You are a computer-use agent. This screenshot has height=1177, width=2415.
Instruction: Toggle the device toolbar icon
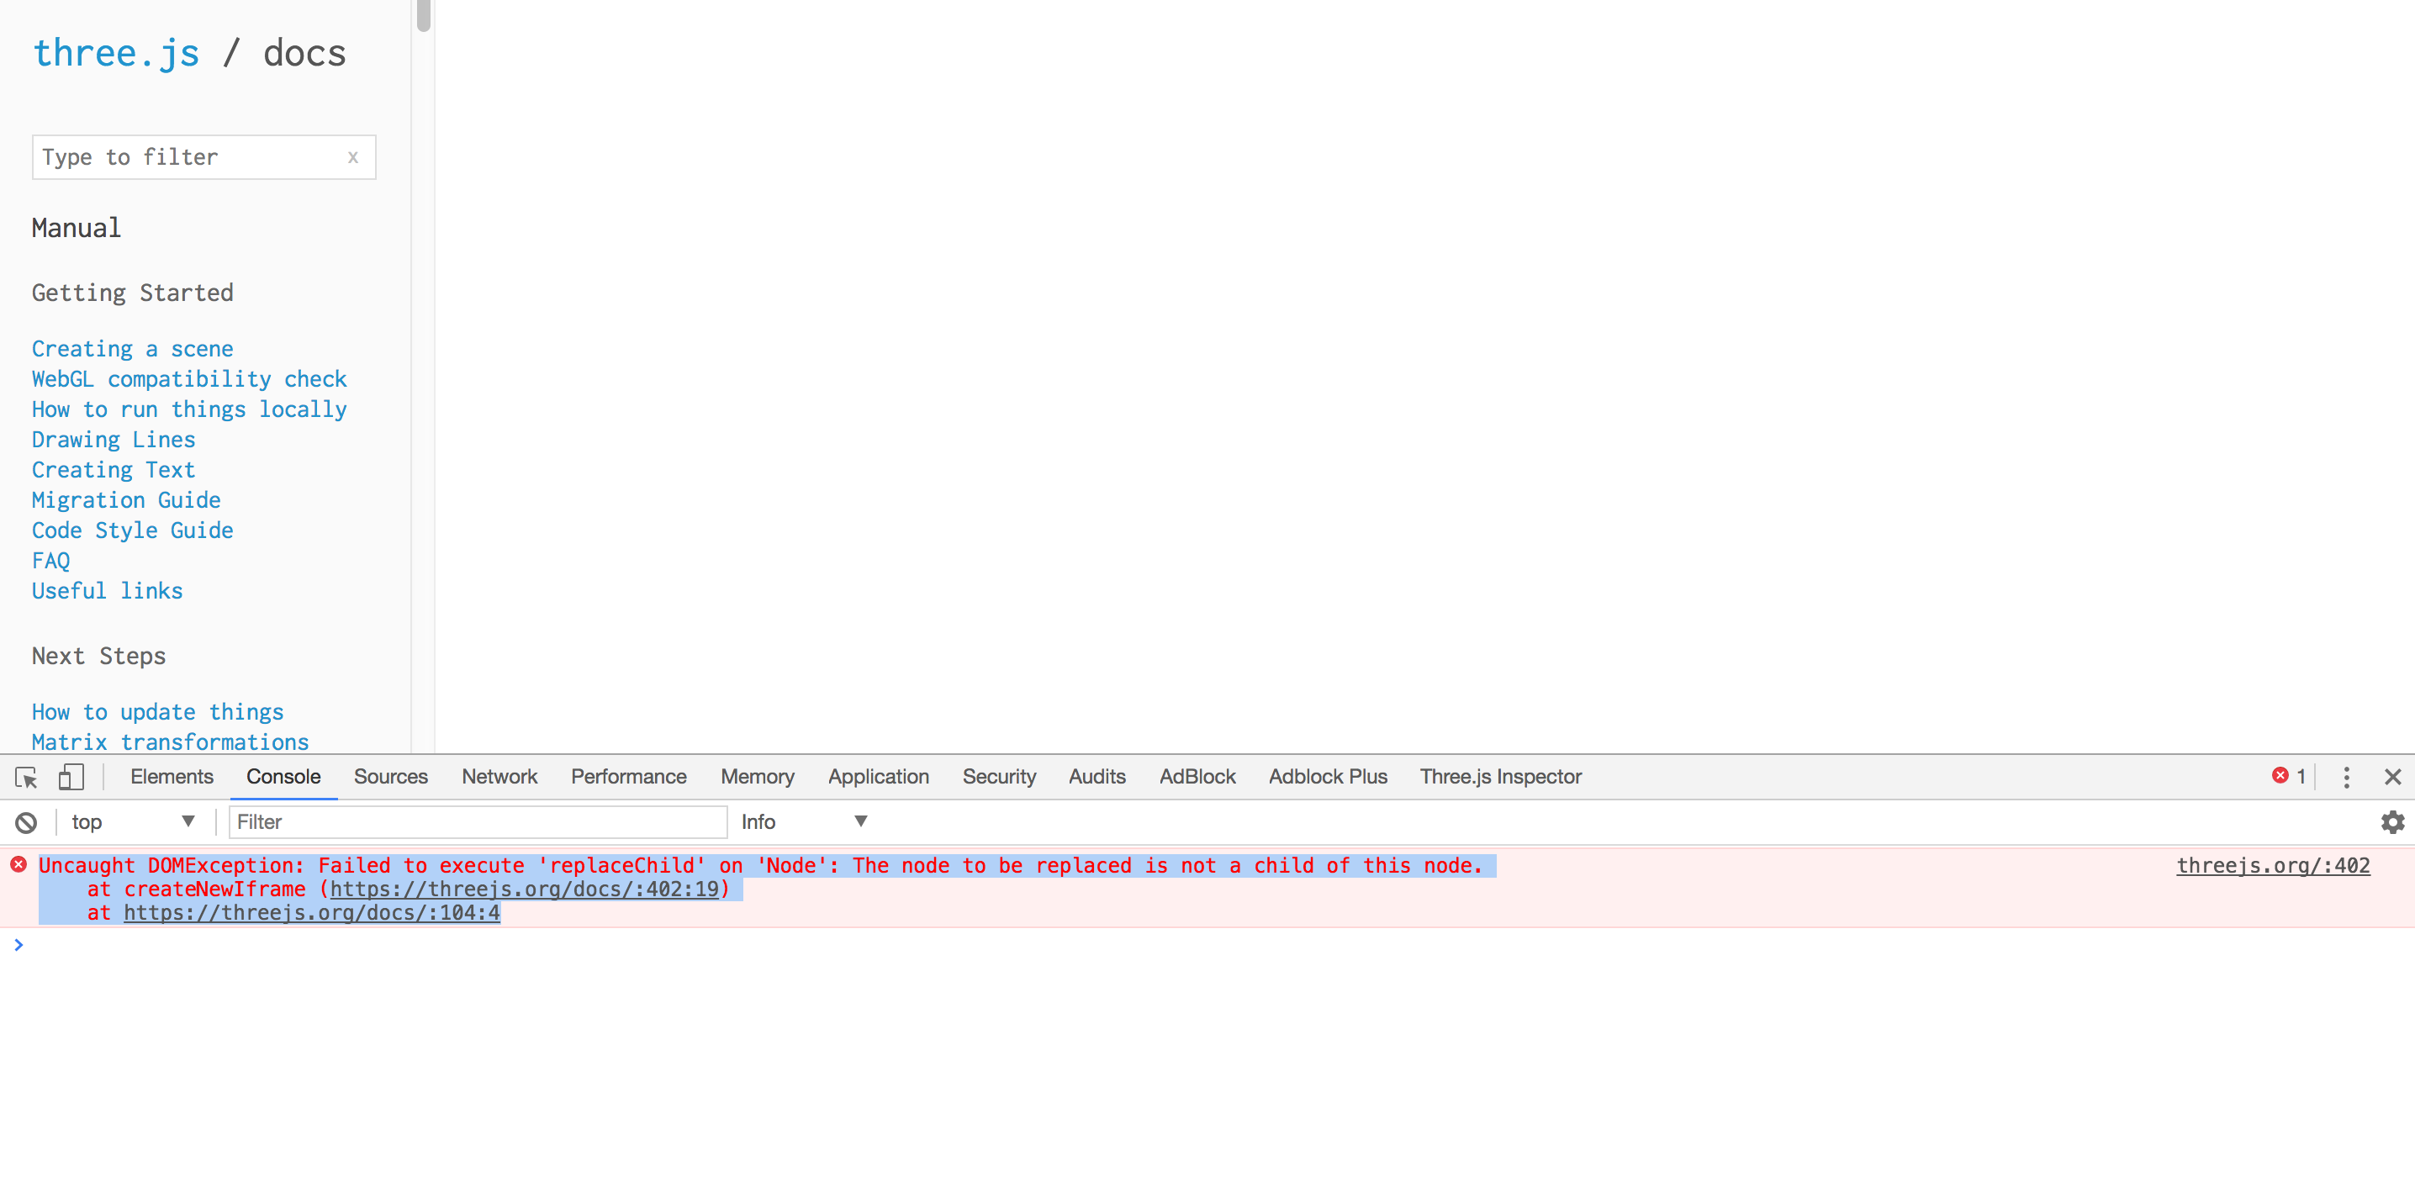(71, 777)
